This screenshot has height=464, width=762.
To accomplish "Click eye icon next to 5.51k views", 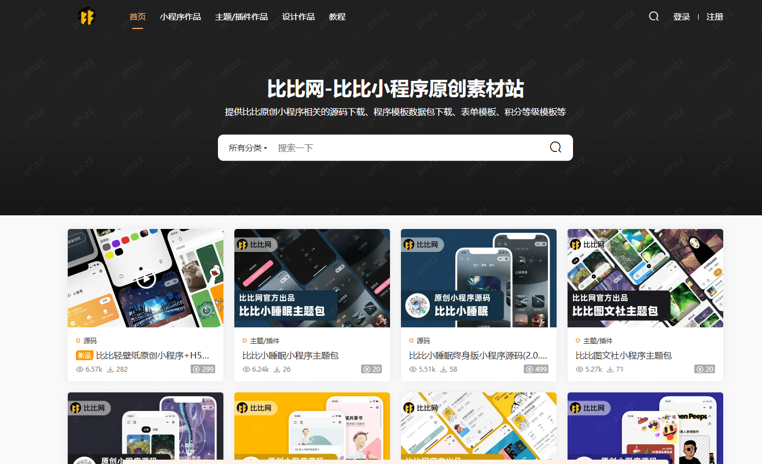I will point(413,369).
